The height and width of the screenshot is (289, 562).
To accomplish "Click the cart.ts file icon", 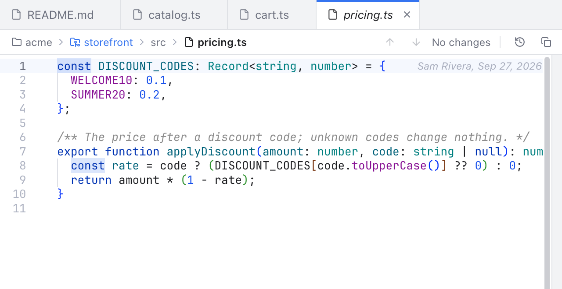I will (x=244, y=15).
